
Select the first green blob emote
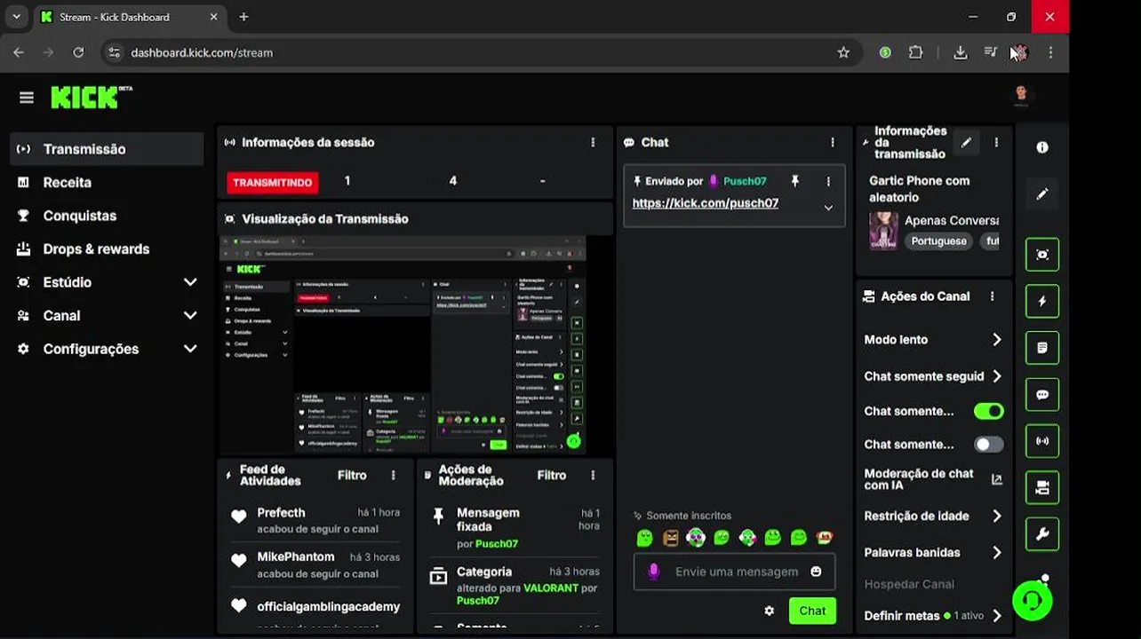pos(645,537)
